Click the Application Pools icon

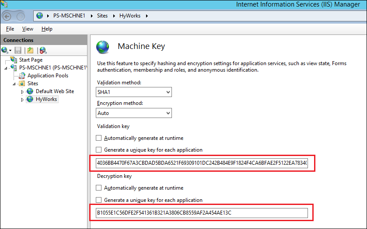22,76
